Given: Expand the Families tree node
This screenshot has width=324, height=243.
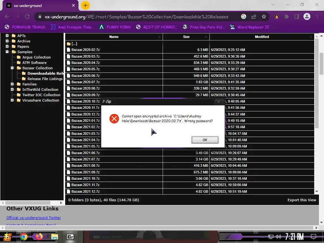Looking at the screenshot, I should (12, 84).
